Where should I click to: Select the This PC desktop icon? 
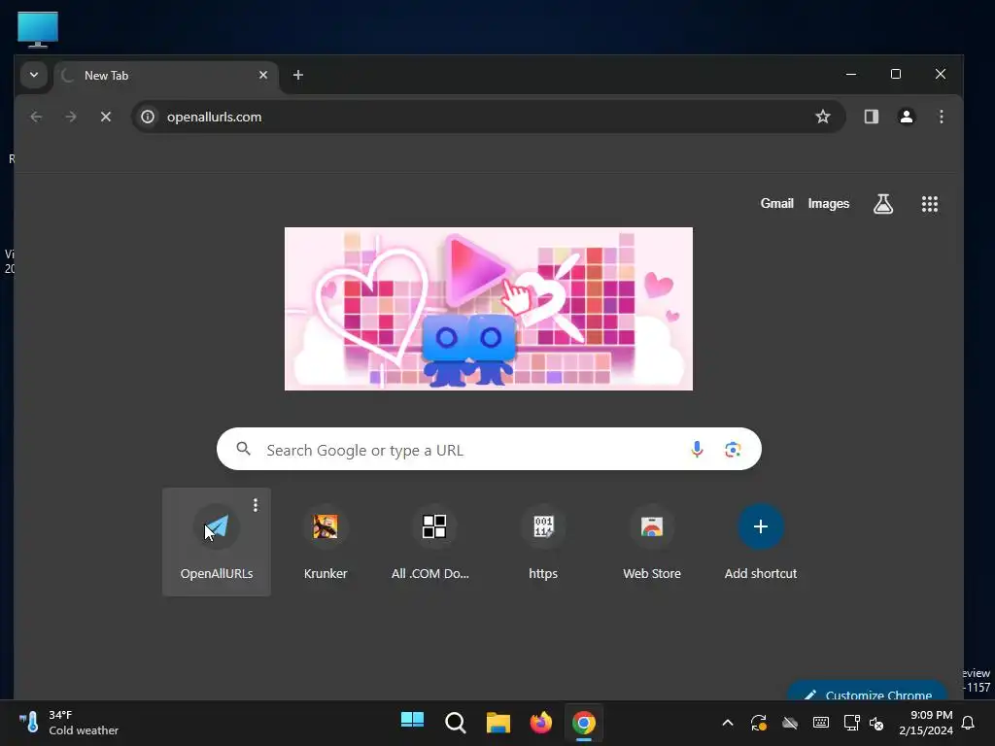point(38,29)
